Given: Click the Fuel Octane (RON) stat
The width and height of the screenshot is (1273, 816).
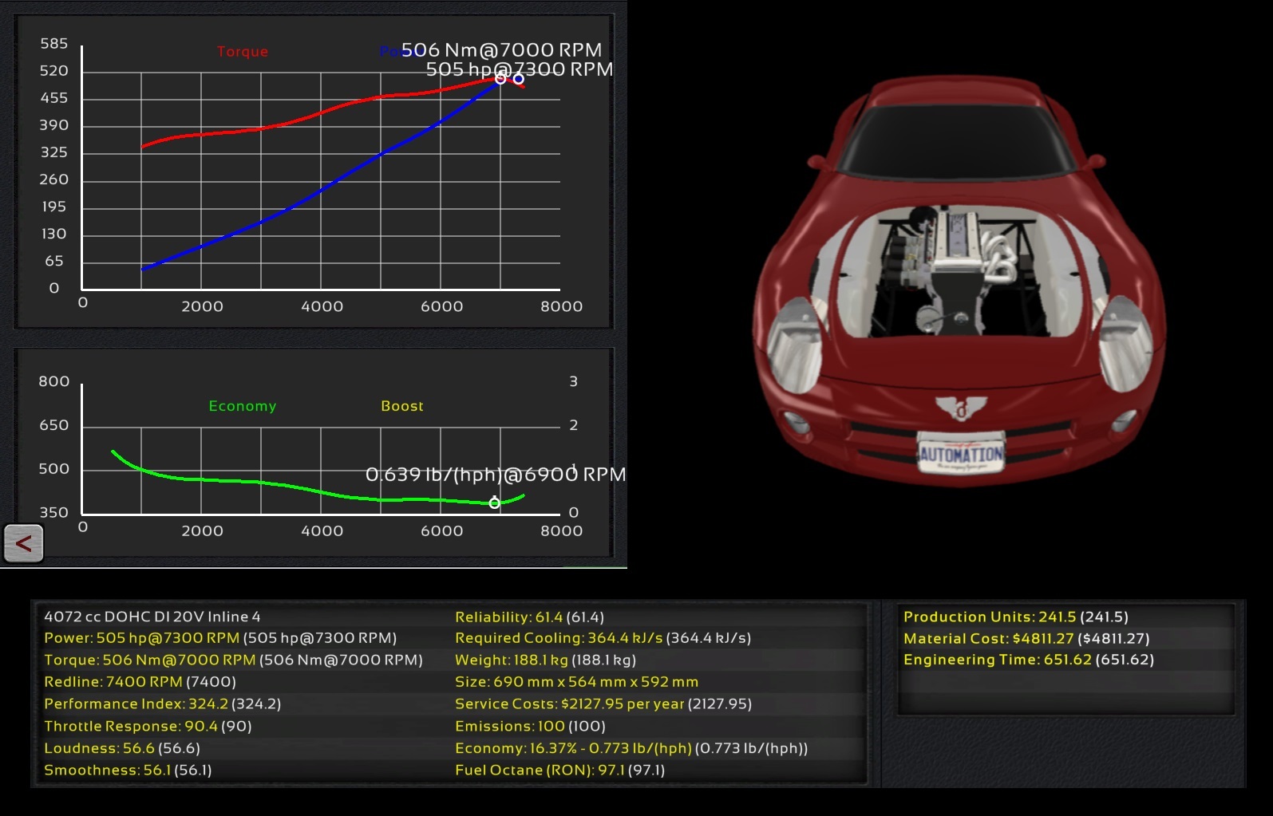Looking at the screenshot, I should pyautogui.click(x=559, y=771).
